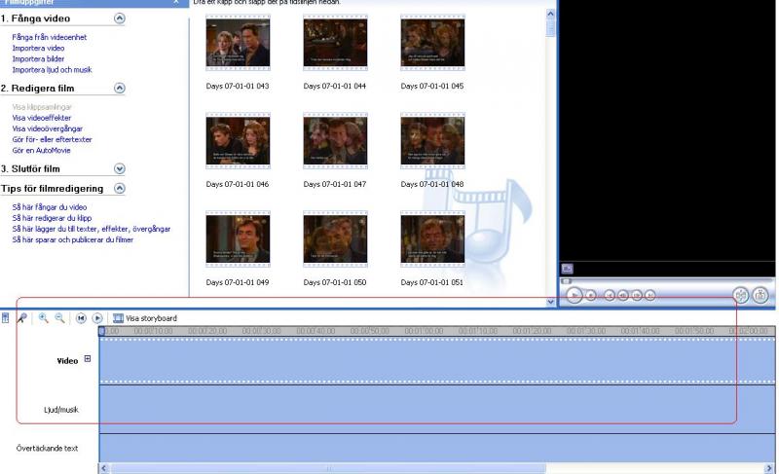Click the Video track timeline row

pyautogui.click(x=437, y=361)
